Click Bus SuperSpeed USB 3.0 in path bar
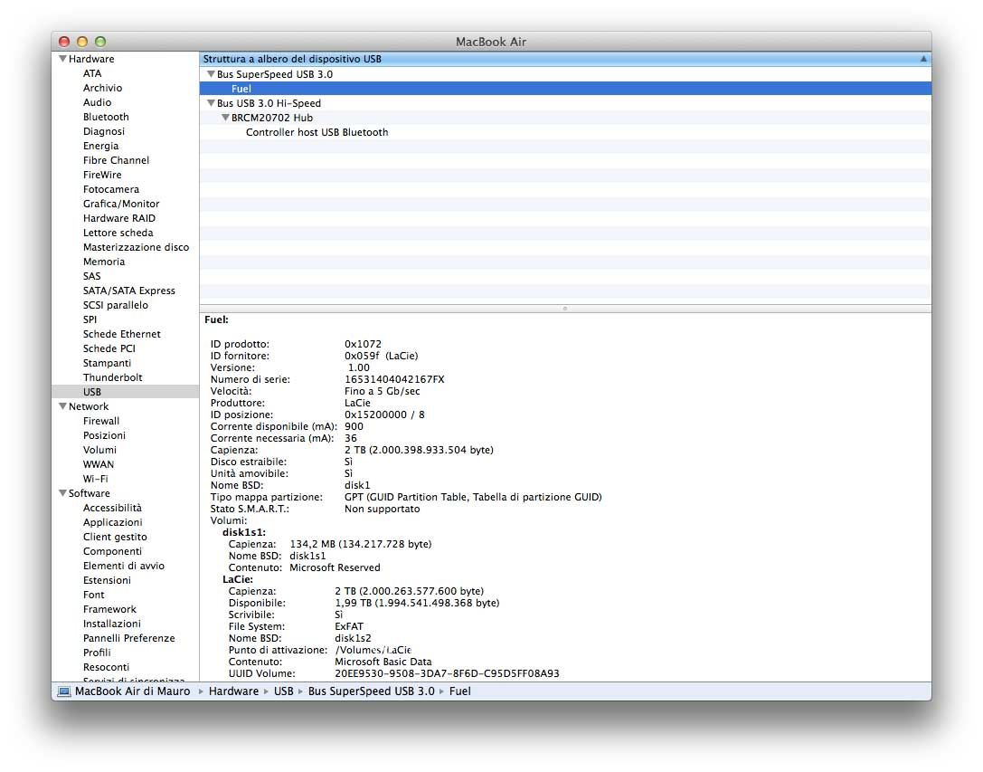 pyautogui.click(x=371, y=691)
